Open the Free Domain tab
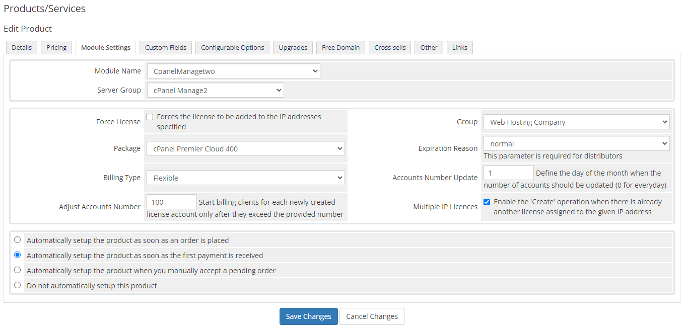The image size is (685, 329). (x=340, y=48)
